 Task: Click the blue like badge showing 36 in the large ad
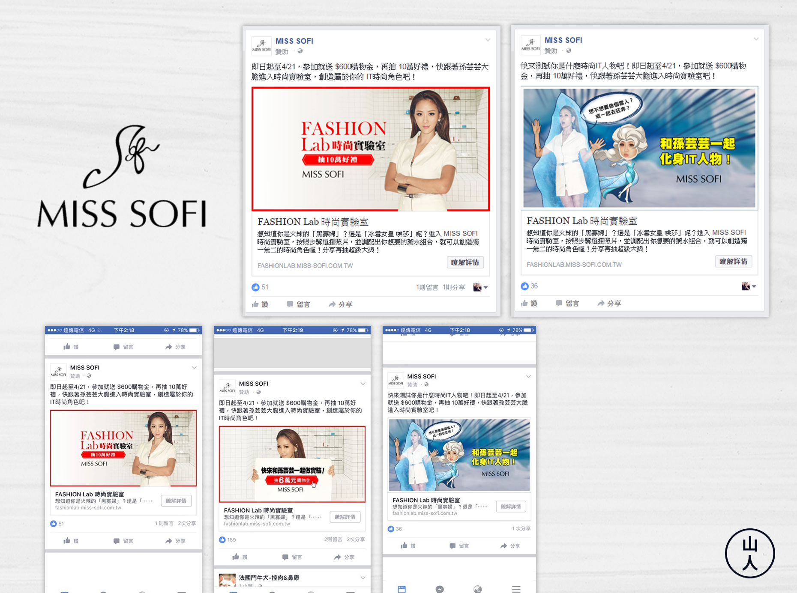click(524, 286)
